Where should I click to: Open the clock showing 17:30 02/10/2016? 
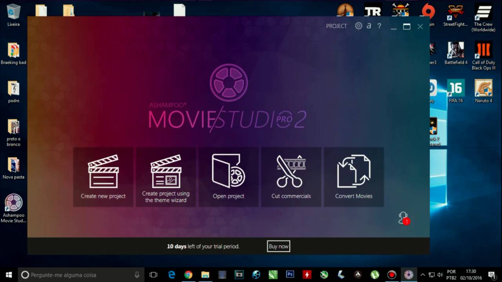(x=471, y=275)
